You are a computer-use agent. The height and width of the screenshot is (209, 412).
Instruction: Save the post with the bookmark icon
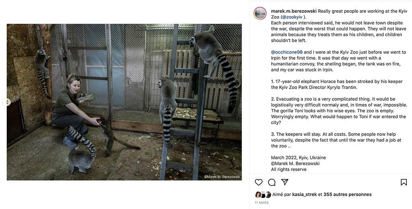point(404,182)
